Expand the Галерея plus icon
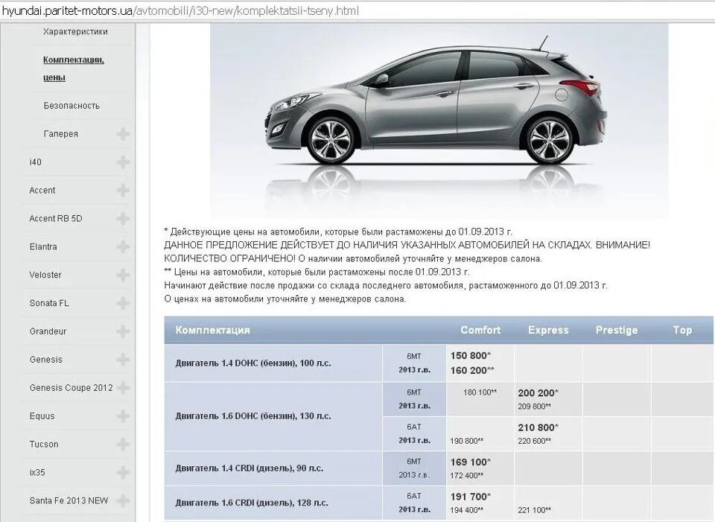The height and width of the screenshot is (522, 715). click(x=123, y=133)
